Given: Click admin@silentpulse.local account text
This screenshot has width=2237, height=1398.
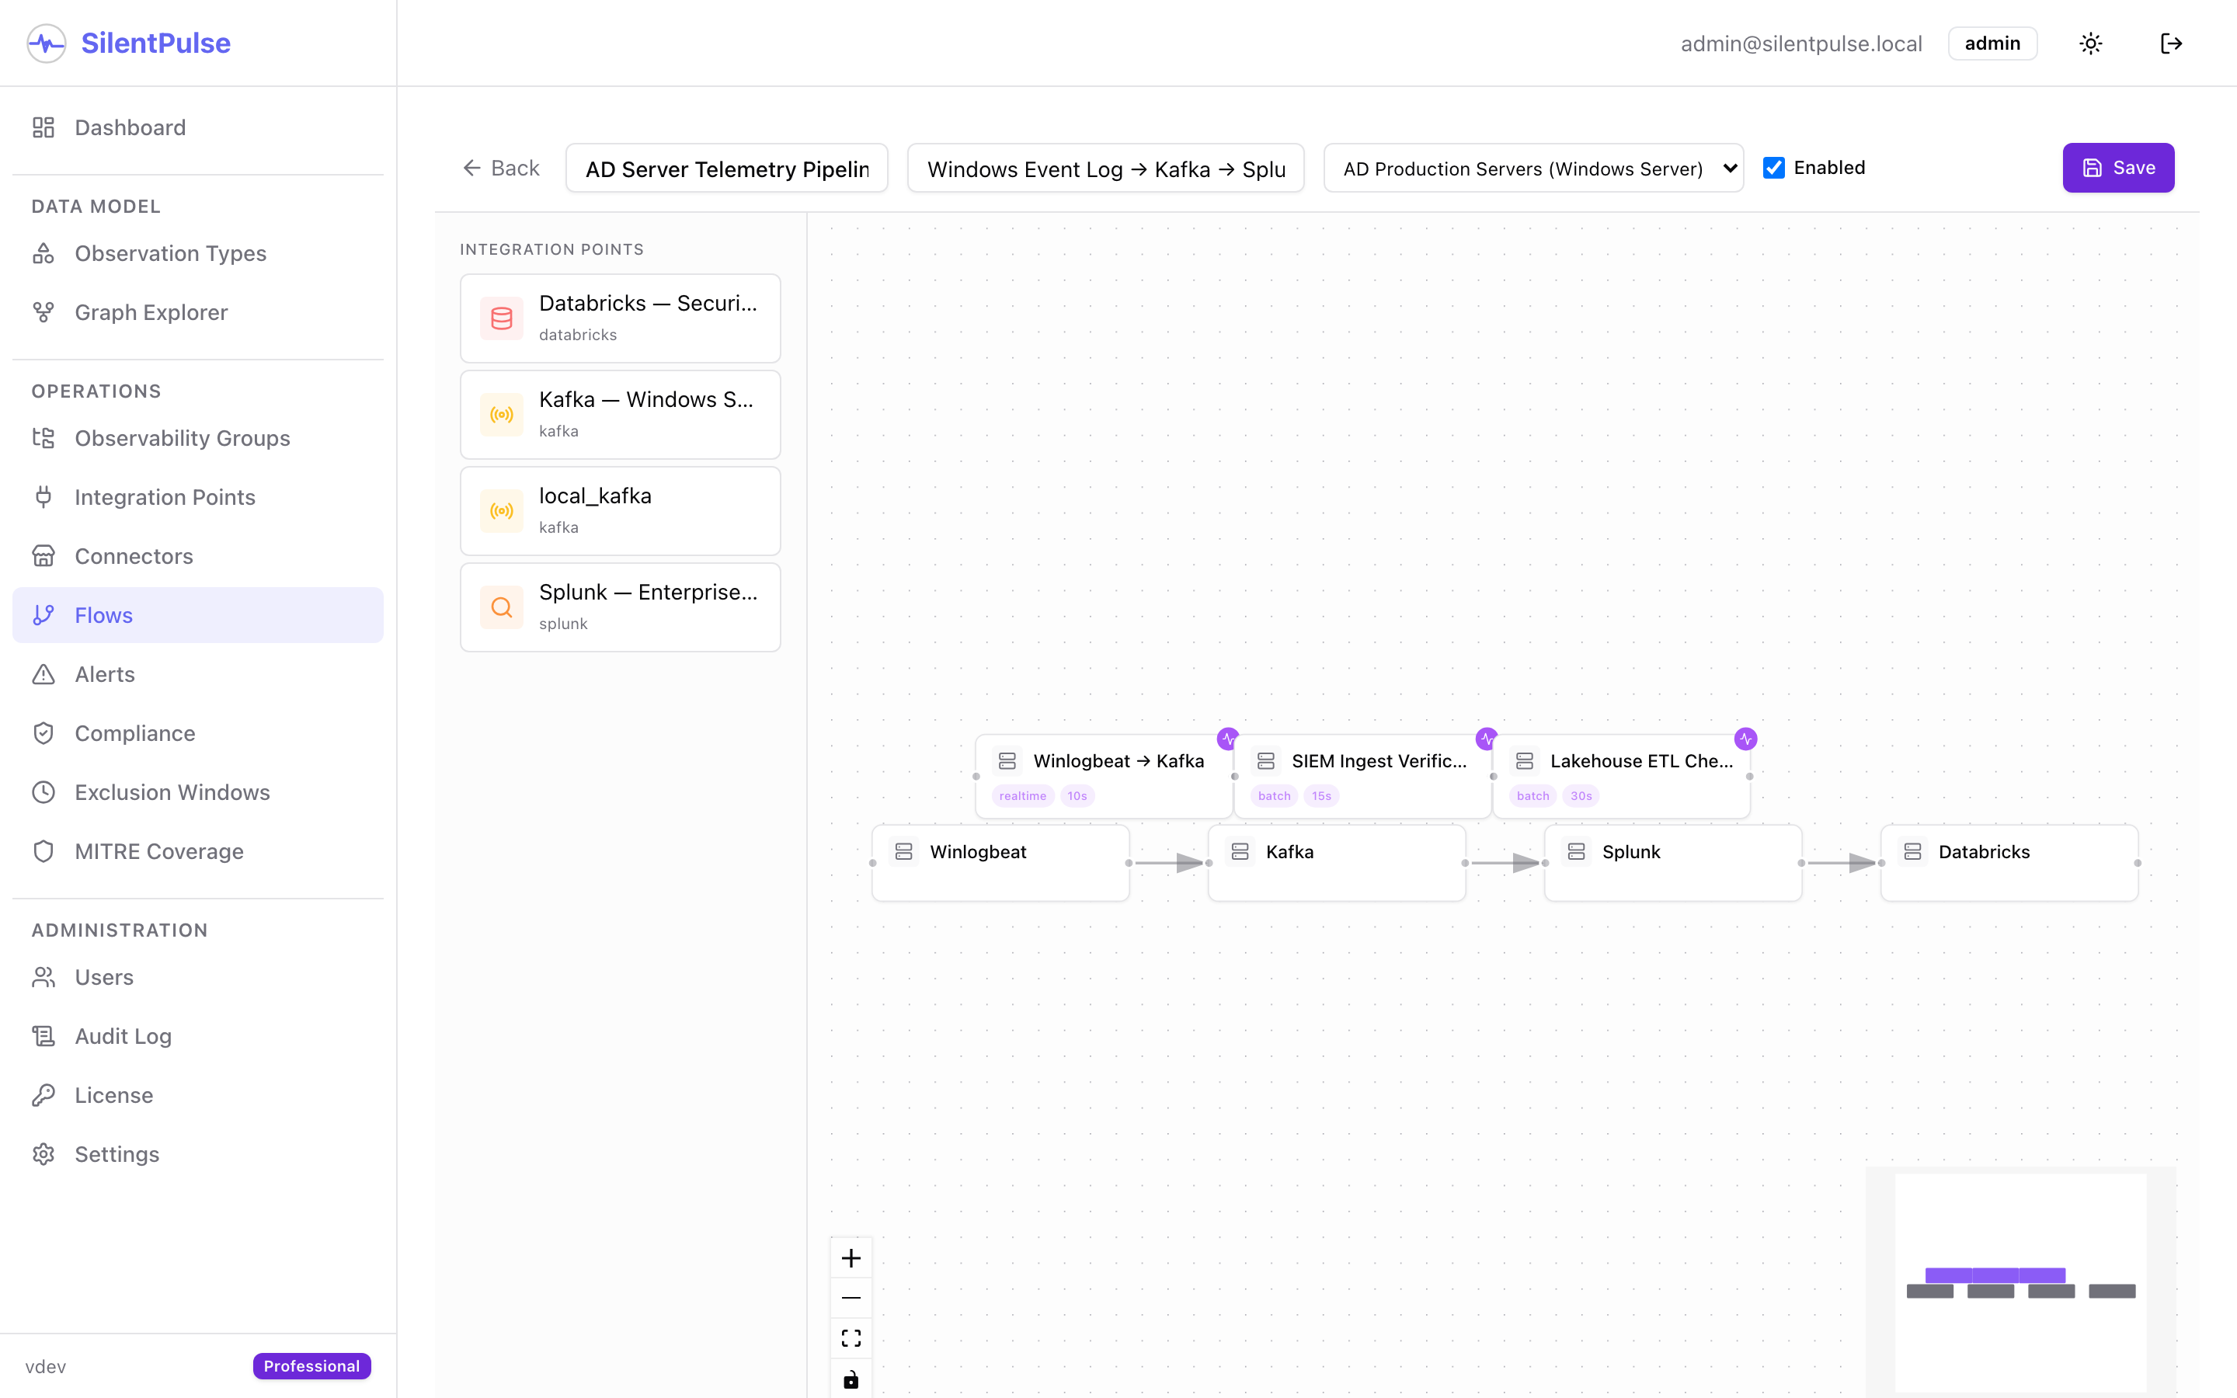Looking at the screenshot, I should tap(1800, 43).
